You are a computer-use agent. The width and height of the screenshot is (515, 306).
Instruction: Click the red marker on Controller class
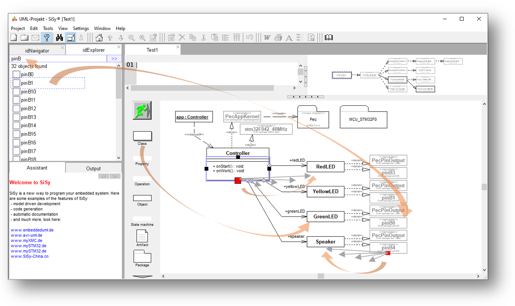pos(238,181)
